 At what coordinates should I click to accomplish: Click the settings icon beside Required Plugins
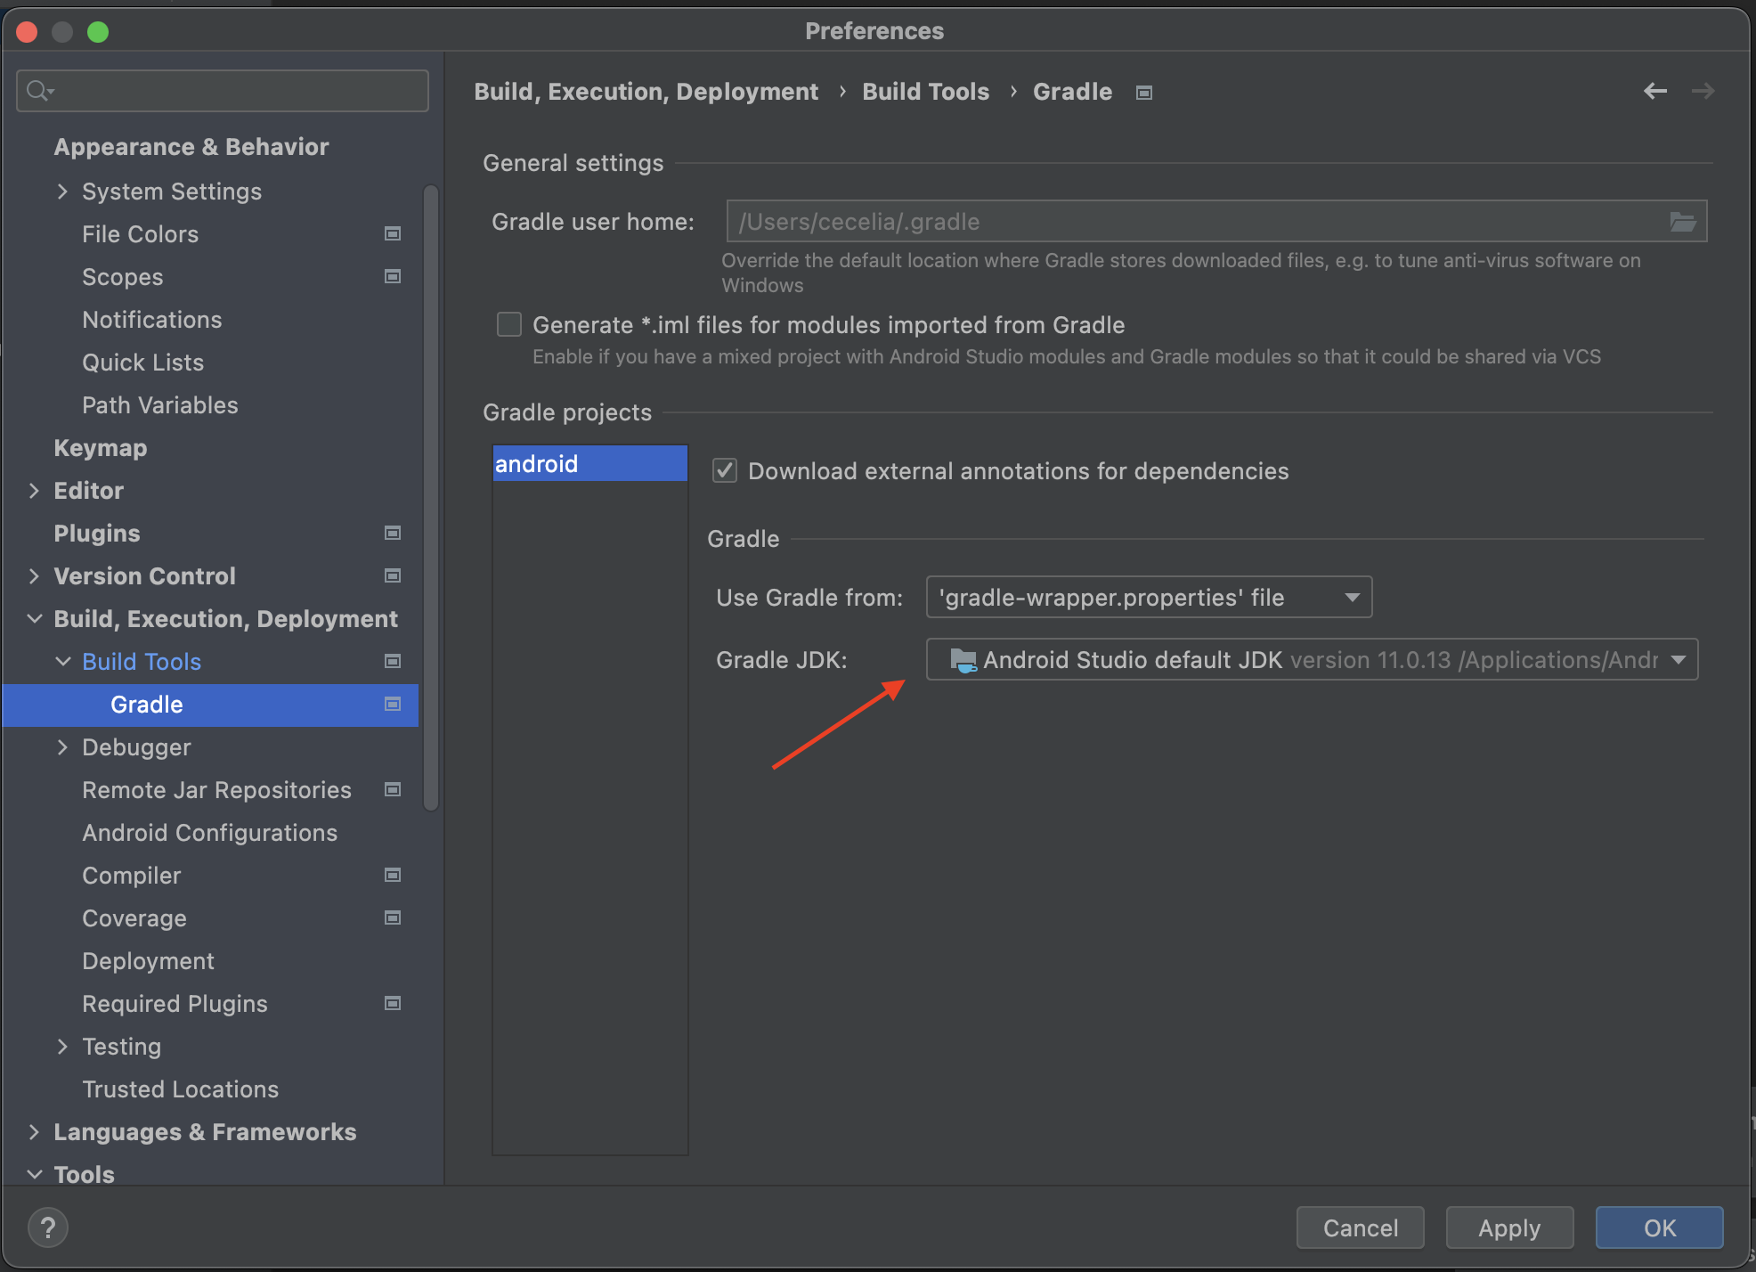pyautogui.click(x=392, y=1003)
